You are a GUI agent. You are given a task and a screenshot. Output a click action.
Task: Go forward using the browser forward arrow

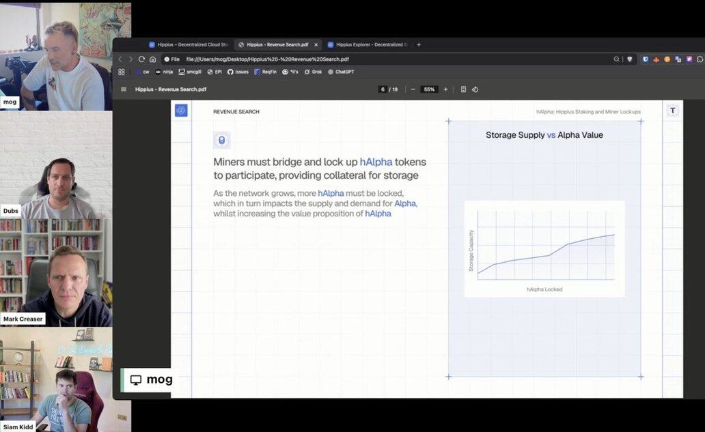click(130, 59)
